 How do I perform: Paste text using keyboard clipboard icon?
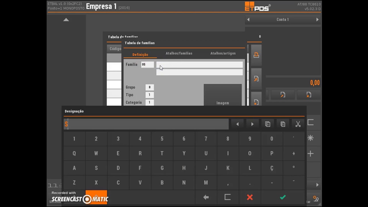[283, 124]
